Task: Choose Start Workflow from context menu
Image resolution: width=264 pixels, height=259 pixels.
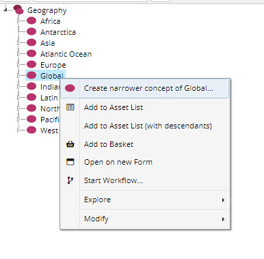Action: point(114,180)
